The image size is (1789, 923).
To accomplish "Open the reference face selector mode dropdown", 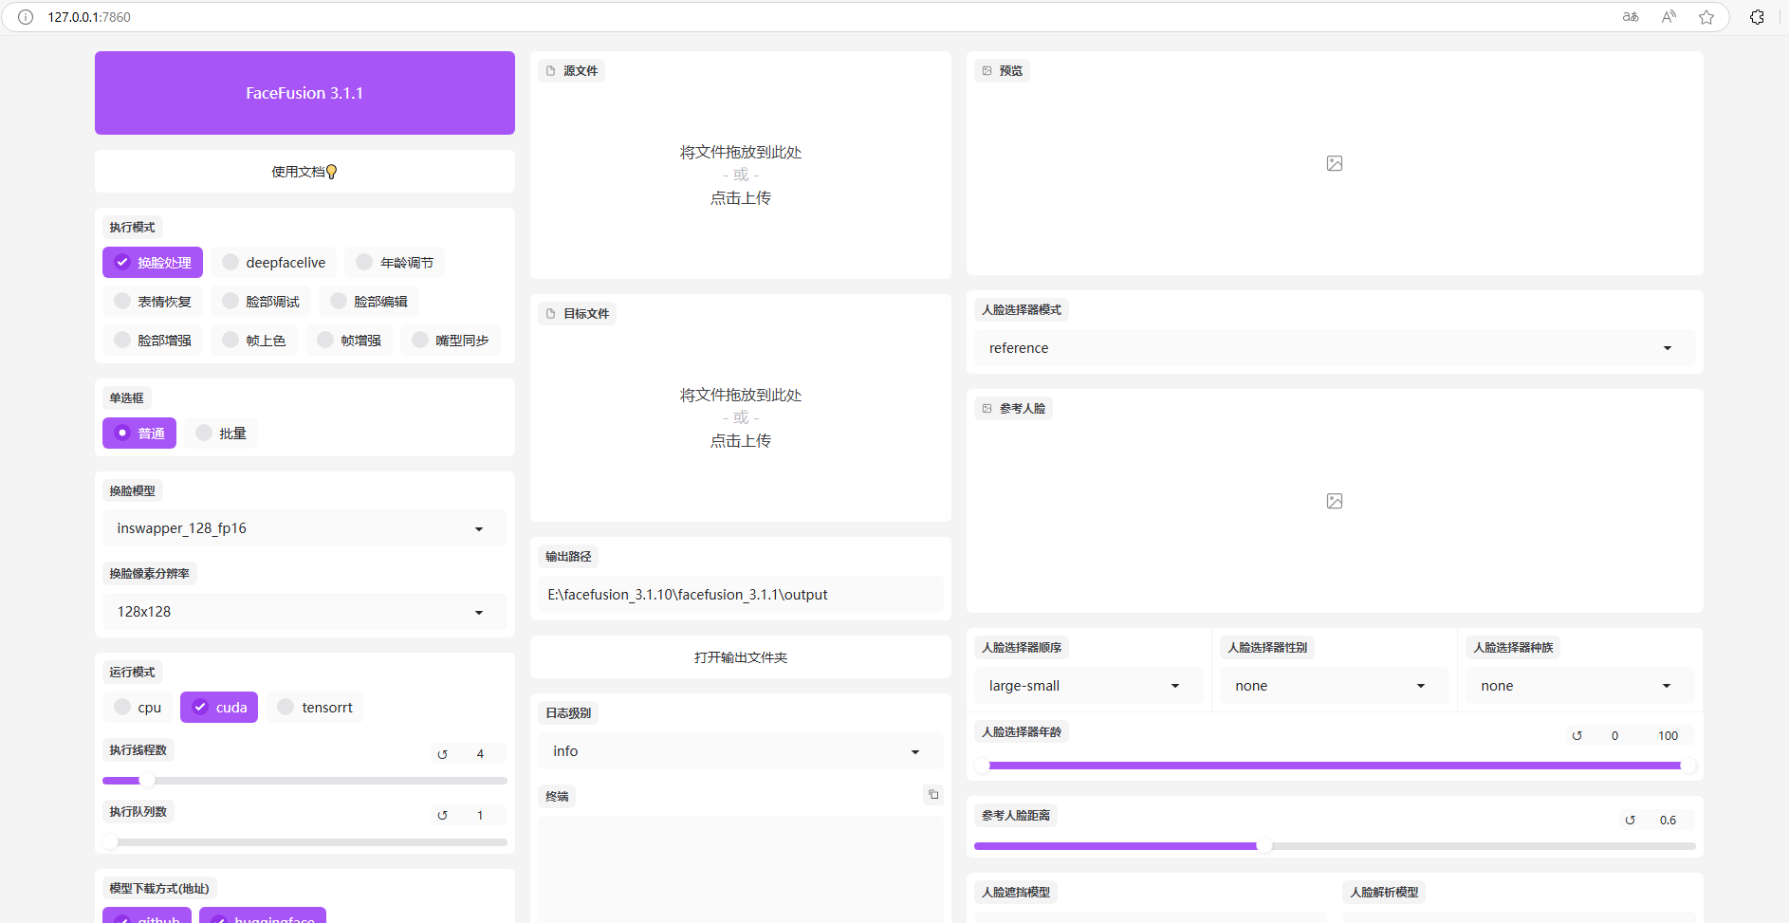I will pos(1335,348).
